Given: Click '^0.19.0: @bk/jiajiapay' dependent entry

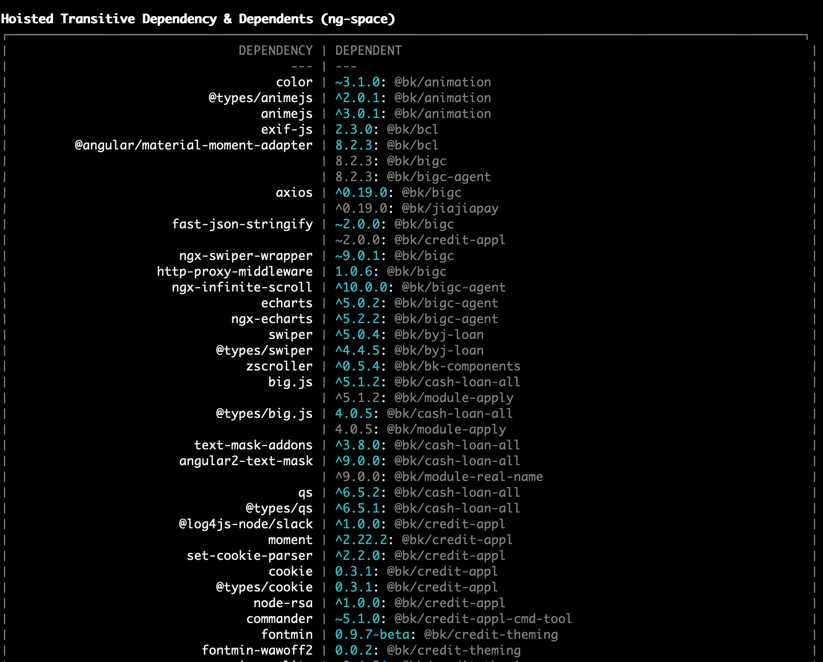Looking at the screenshot, I should [x=417, y=208].
